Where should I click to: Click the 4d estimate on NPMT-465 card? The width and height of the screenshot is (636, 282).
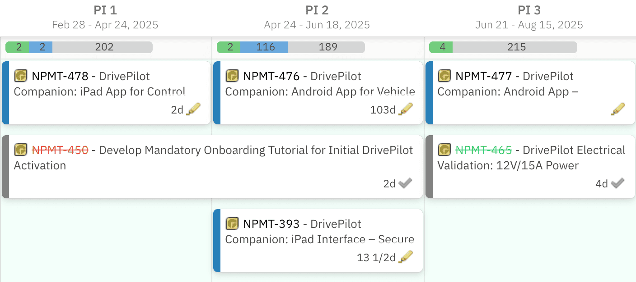[x=602, y=183]
